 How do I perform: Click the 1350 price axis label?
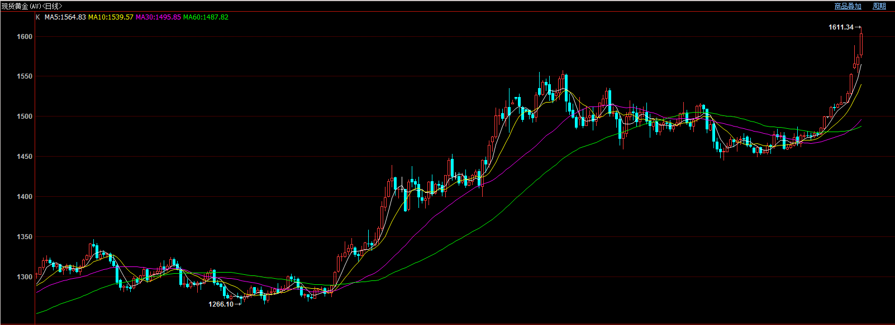click(x=25, y=237)
